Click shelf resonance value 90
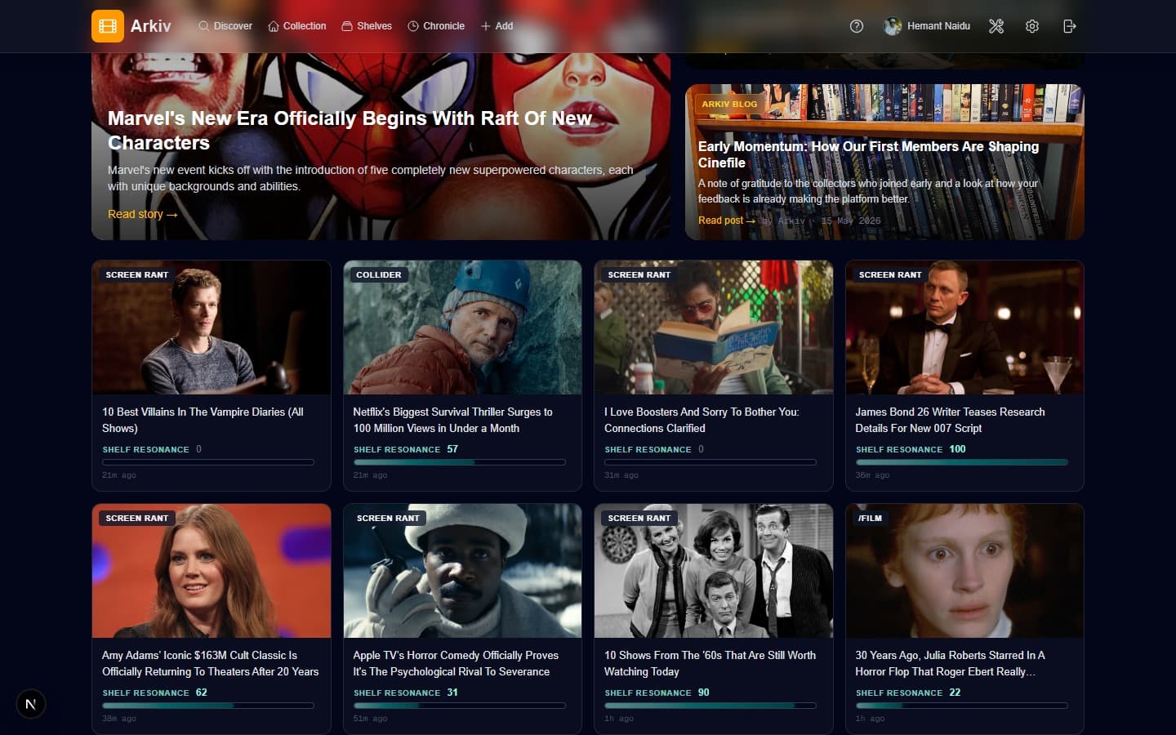Image resolution: width=1176 pixels, height=735 pixels. 703,693
